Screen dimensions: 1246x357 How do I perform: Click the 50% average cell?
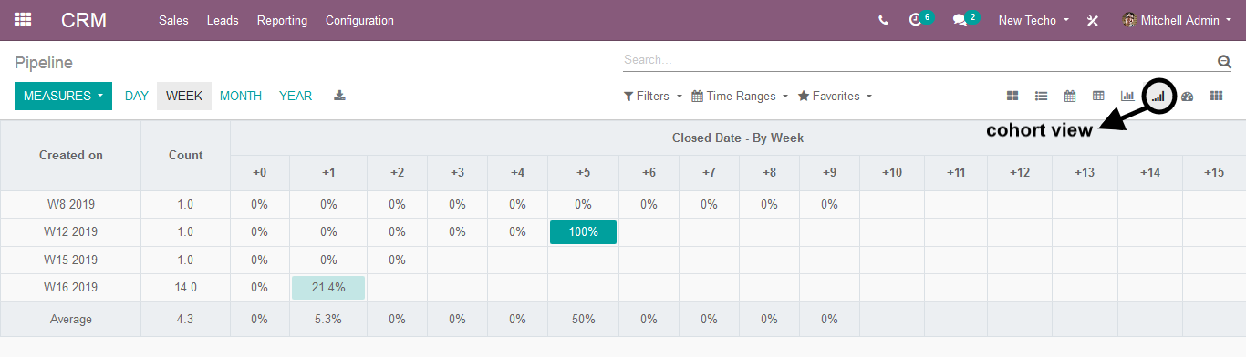(583, 320)
